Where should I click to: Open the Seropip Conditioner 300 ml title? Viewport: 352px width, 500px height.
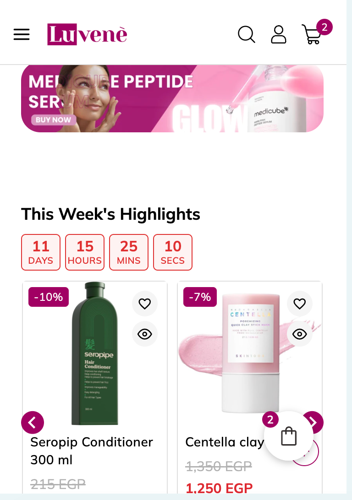(x=92, y=451)
